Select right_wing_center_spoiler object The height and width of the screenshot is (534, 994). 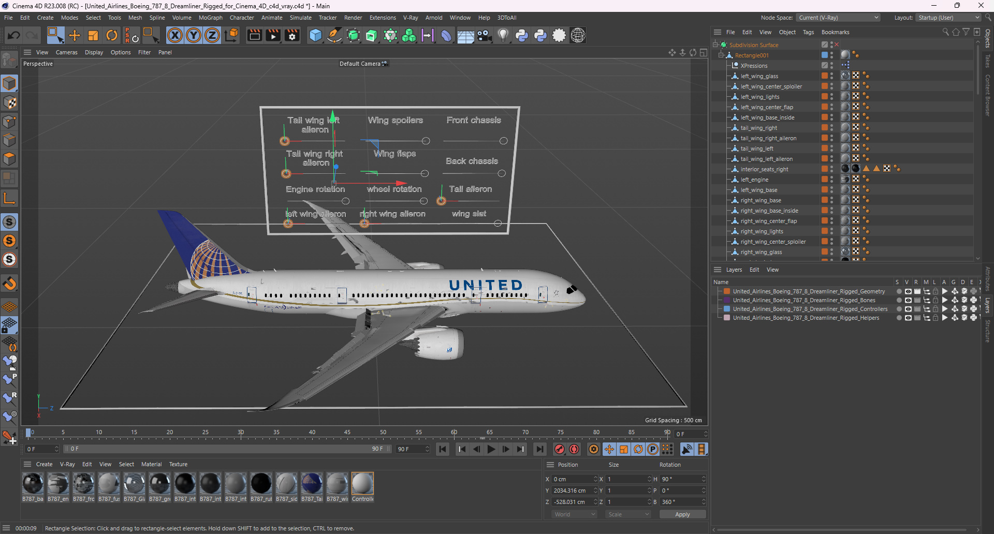[773, 242]
